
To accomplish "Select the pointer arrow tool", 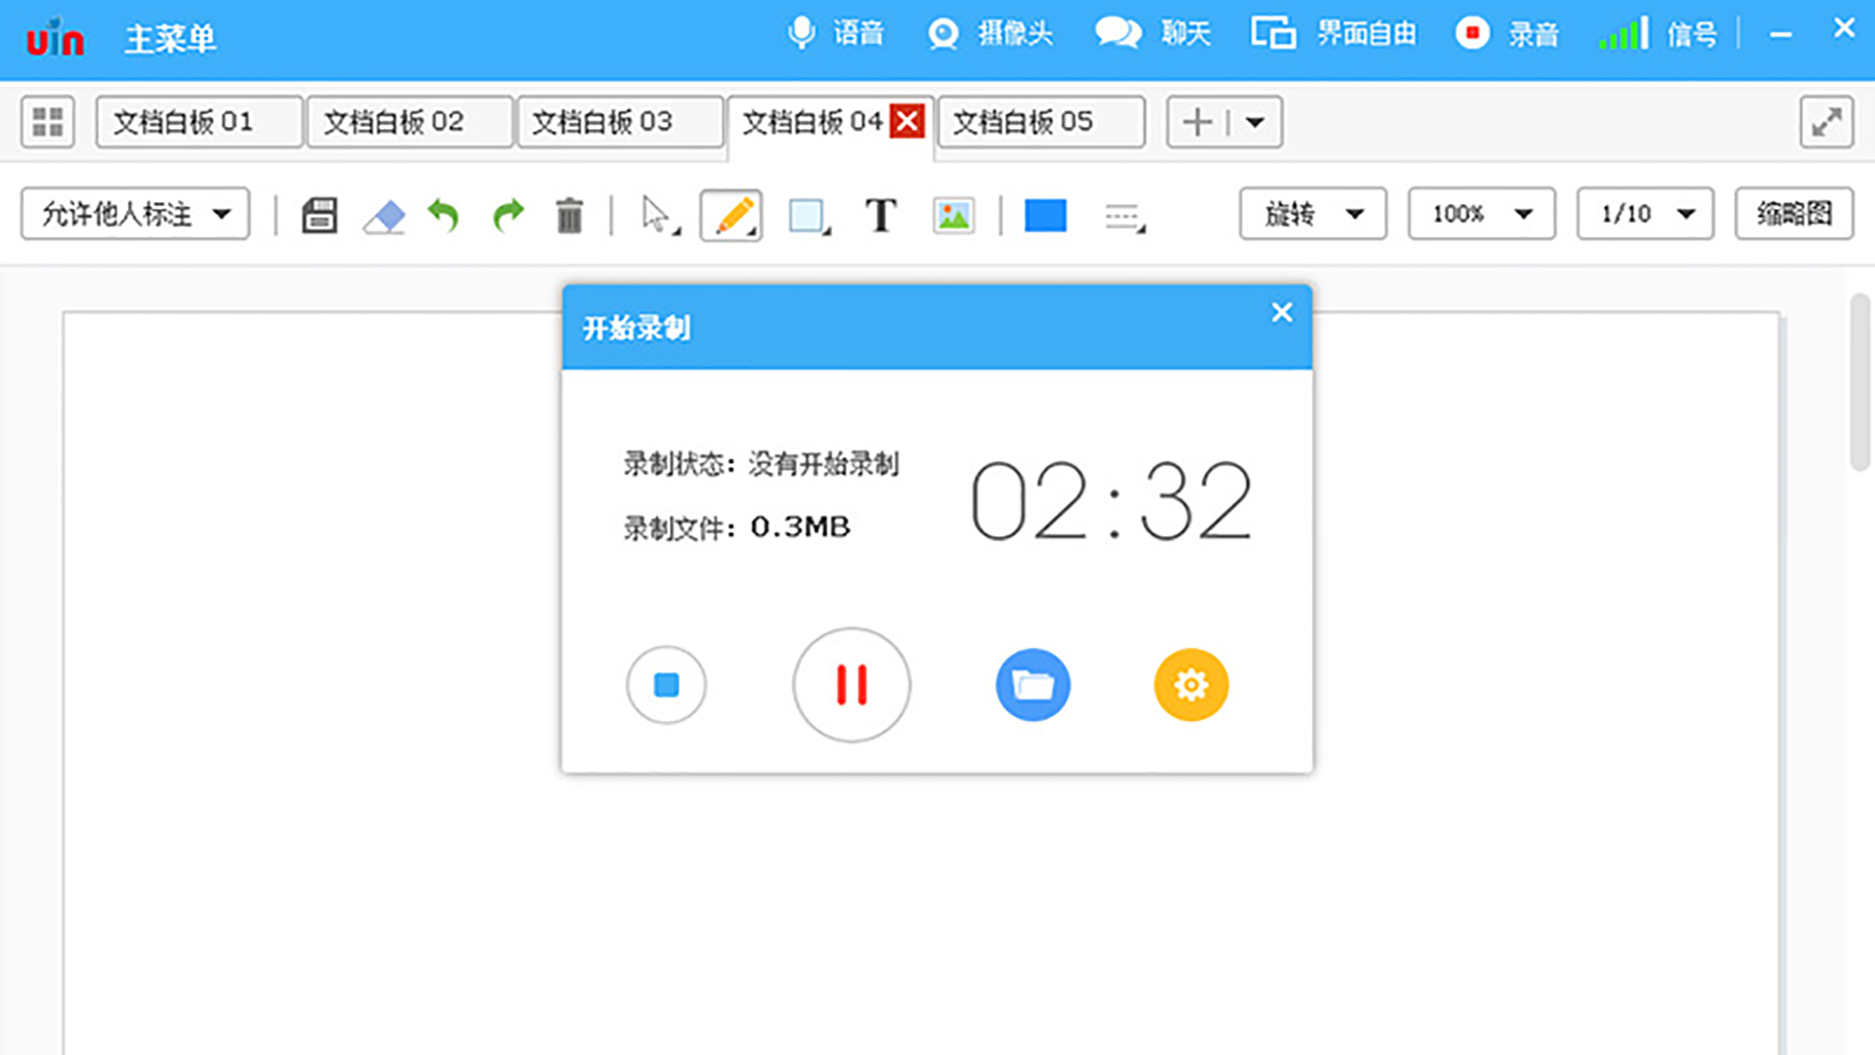I will [x=660, y=215].
